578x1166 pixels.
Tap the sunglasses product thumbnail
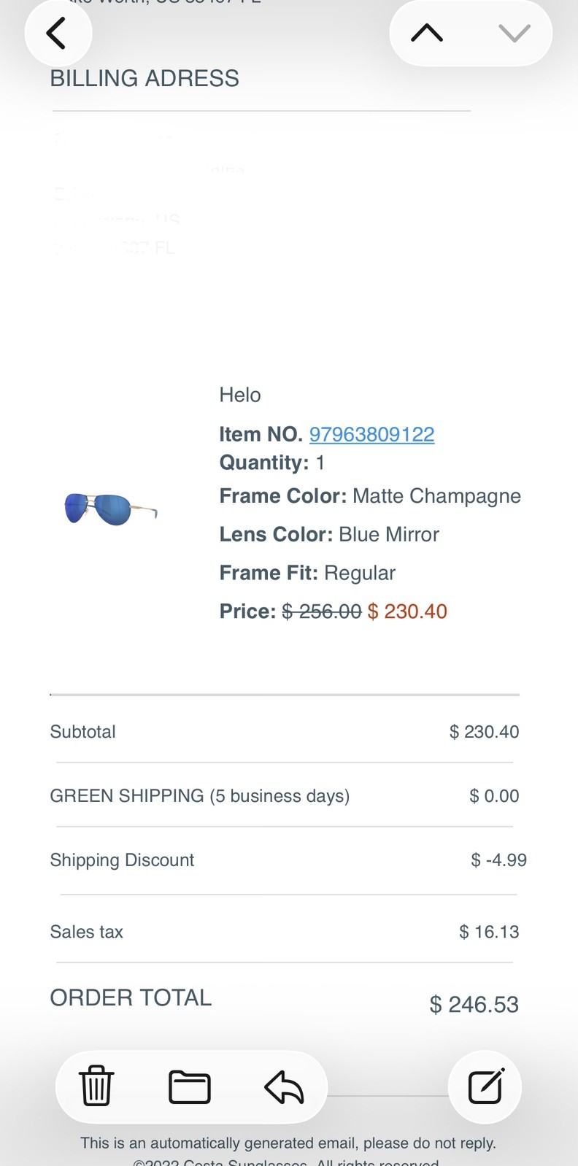[x=110, y=509]
